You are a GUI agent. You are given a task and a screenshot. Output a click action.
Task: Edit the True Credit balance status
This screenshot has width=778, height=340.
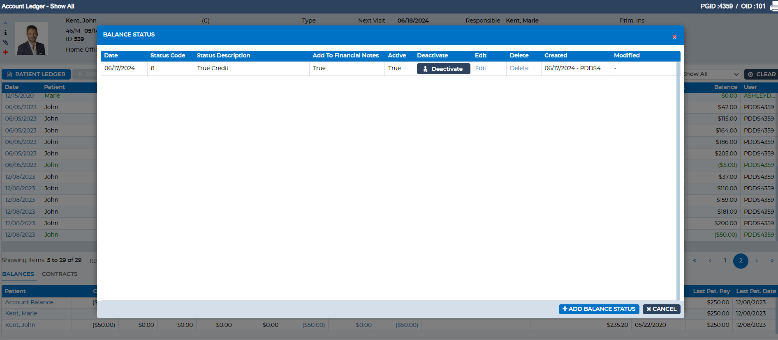pos(480,68)
